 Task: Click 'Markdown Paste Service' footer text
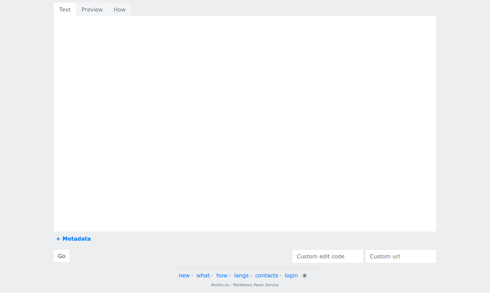coord(256,285)
